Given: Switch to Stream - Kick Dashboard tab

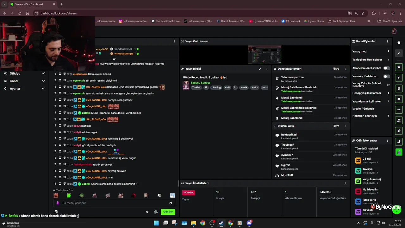Looking at the screenshot, I should [x=32, y=4].
